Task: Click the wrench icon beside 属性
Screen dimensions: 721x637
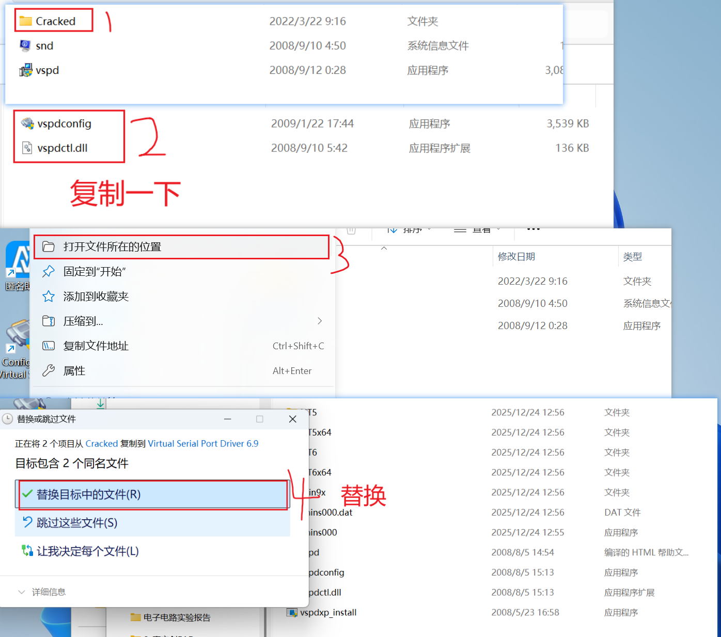Action: pos(49,370)
